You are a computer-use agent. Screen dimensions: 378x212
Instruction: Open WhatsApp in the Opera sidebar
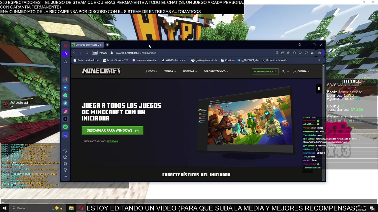[65, 95]
